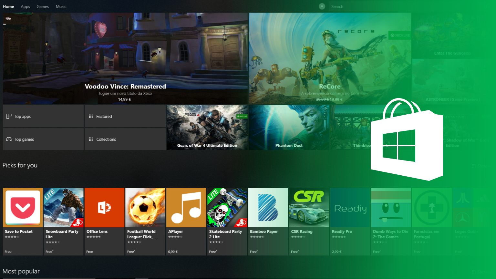
Task: Click the Readiy Pro price "2,99 €"
Action: (336, 252)
